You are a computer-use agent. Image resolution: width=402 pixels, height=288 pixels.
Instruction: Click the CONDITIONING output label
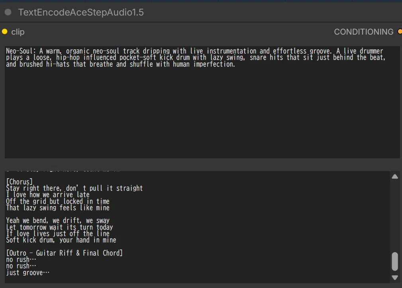tap(363, 32)
